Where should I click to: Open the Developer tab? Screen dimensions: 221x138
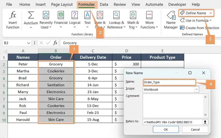pos(177,4)
